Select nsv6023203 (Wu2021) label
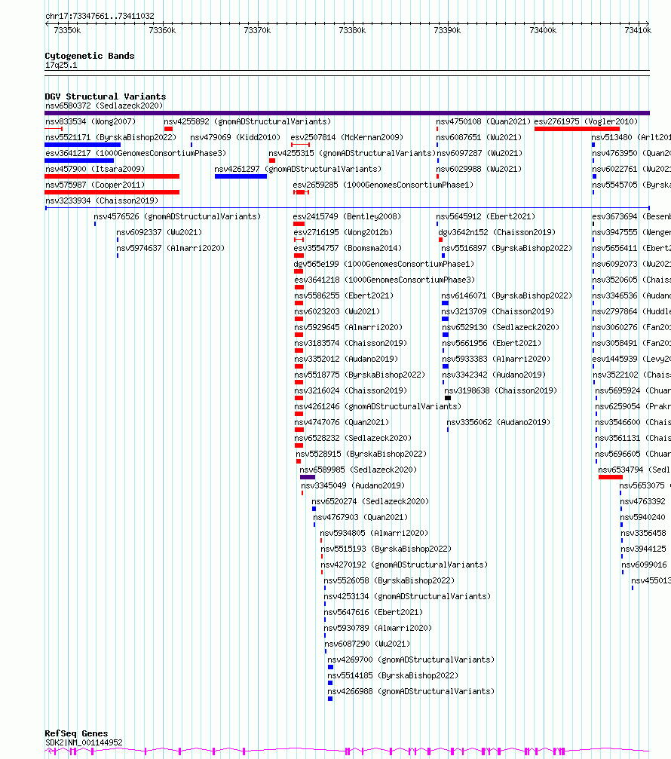Image resolution: width=671 pixels, height=759 pixels. (338, 312)
